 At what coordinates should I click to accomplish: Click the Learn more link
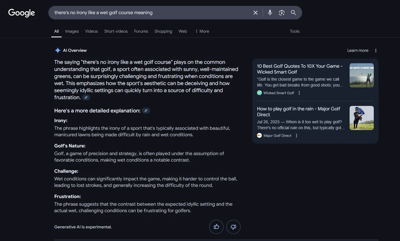pyautogui.click(x=358, y=50)
